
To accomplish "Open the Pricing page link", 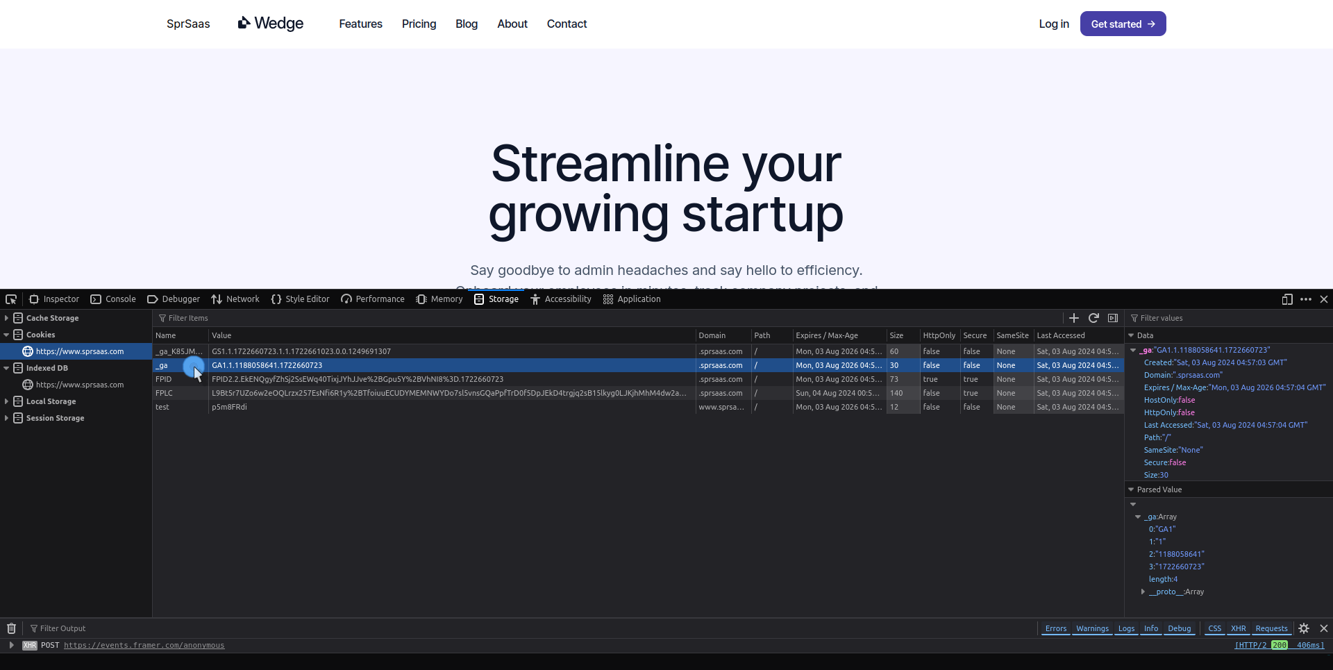I will tap(419, 24).
